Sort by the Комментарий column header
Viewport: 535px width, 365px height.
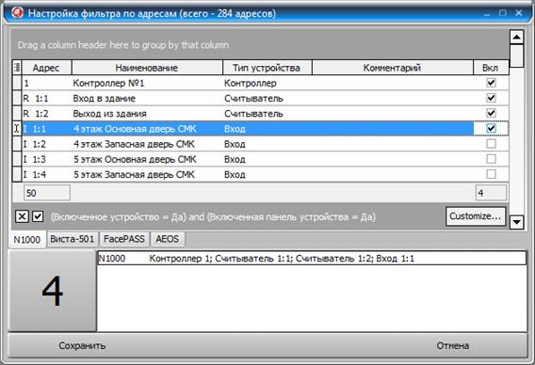pyautogui.click(x=393, y=68)
